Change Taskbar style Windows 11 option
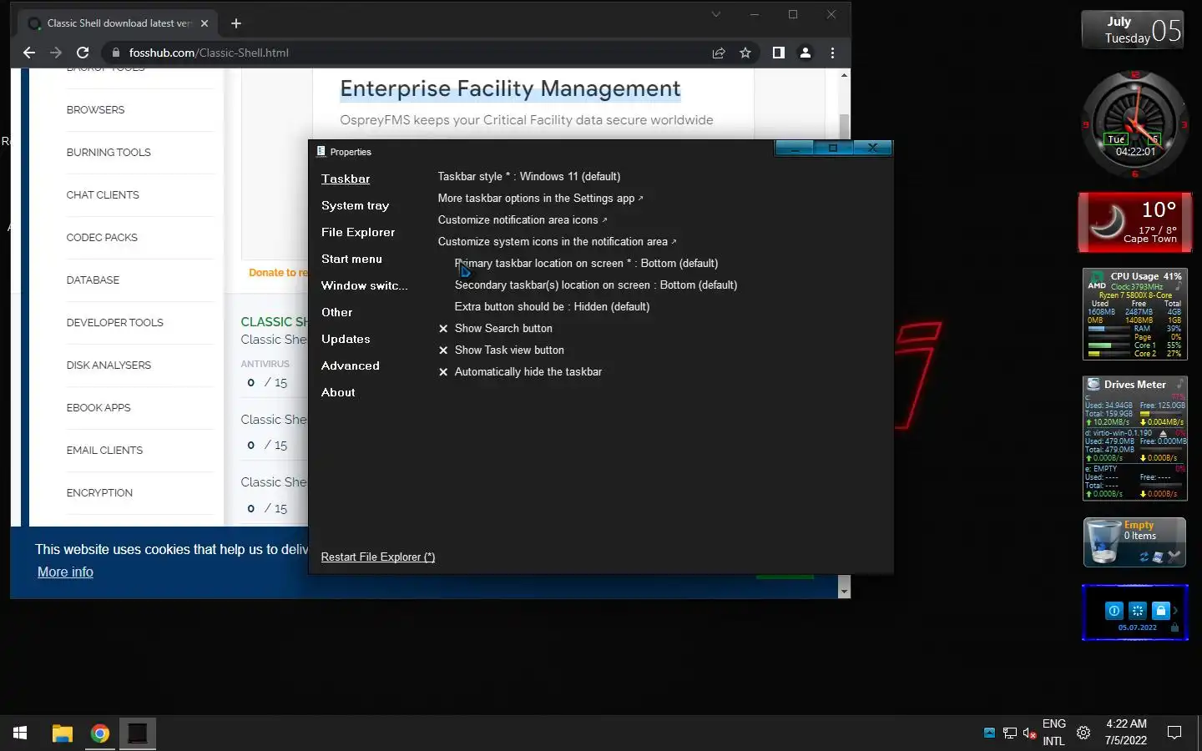This screenshot has width=1202, height=751. (x=529, y=177)
